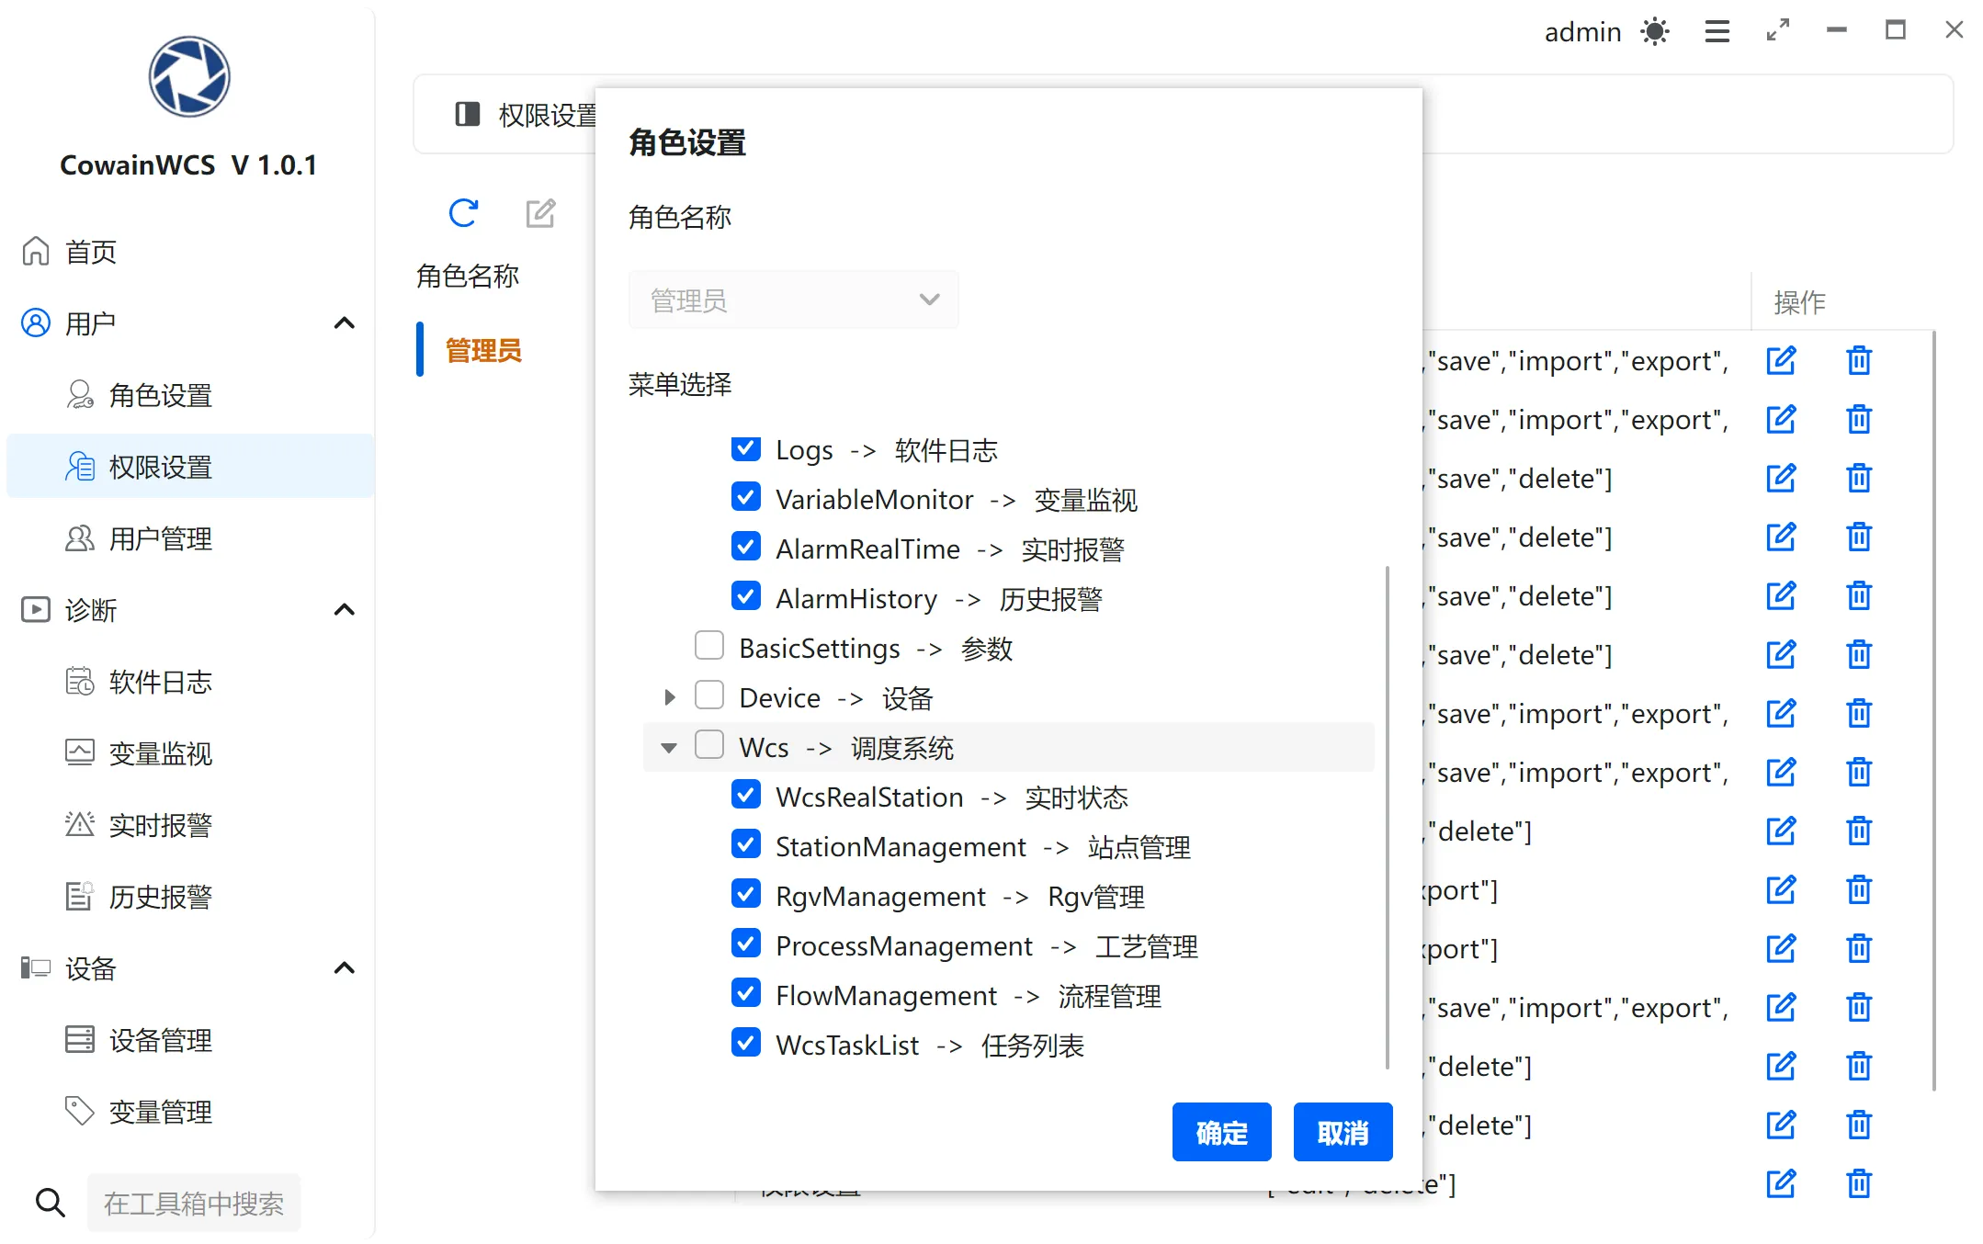This screenshot has height=1244, width=1983.
Task: Click the 确定 confirm button
Action: [1221, 1132]
